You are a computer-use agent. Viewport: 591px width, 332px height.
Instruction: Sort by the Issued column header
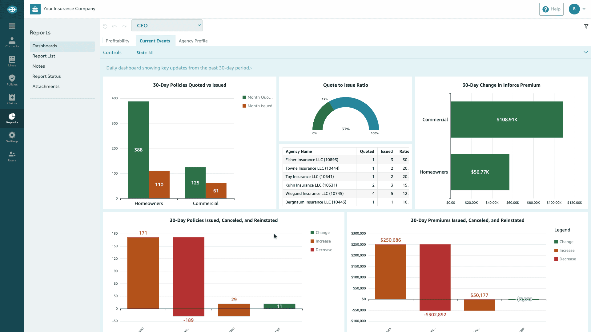pyautogui.click(x=387, y=152)
